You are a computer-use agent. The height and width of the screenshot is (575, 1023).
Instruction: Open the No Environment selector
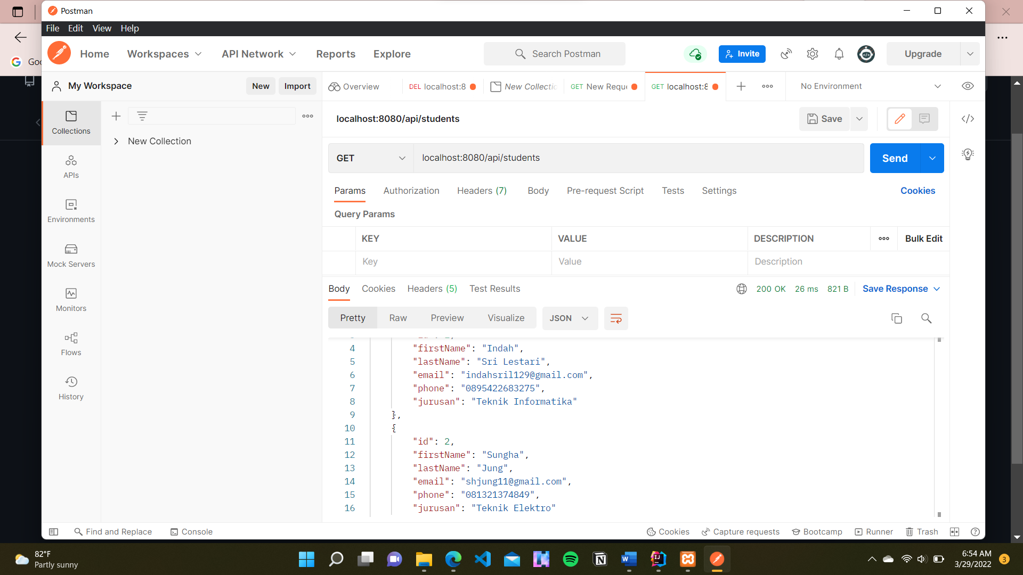(x=869, y=86)
